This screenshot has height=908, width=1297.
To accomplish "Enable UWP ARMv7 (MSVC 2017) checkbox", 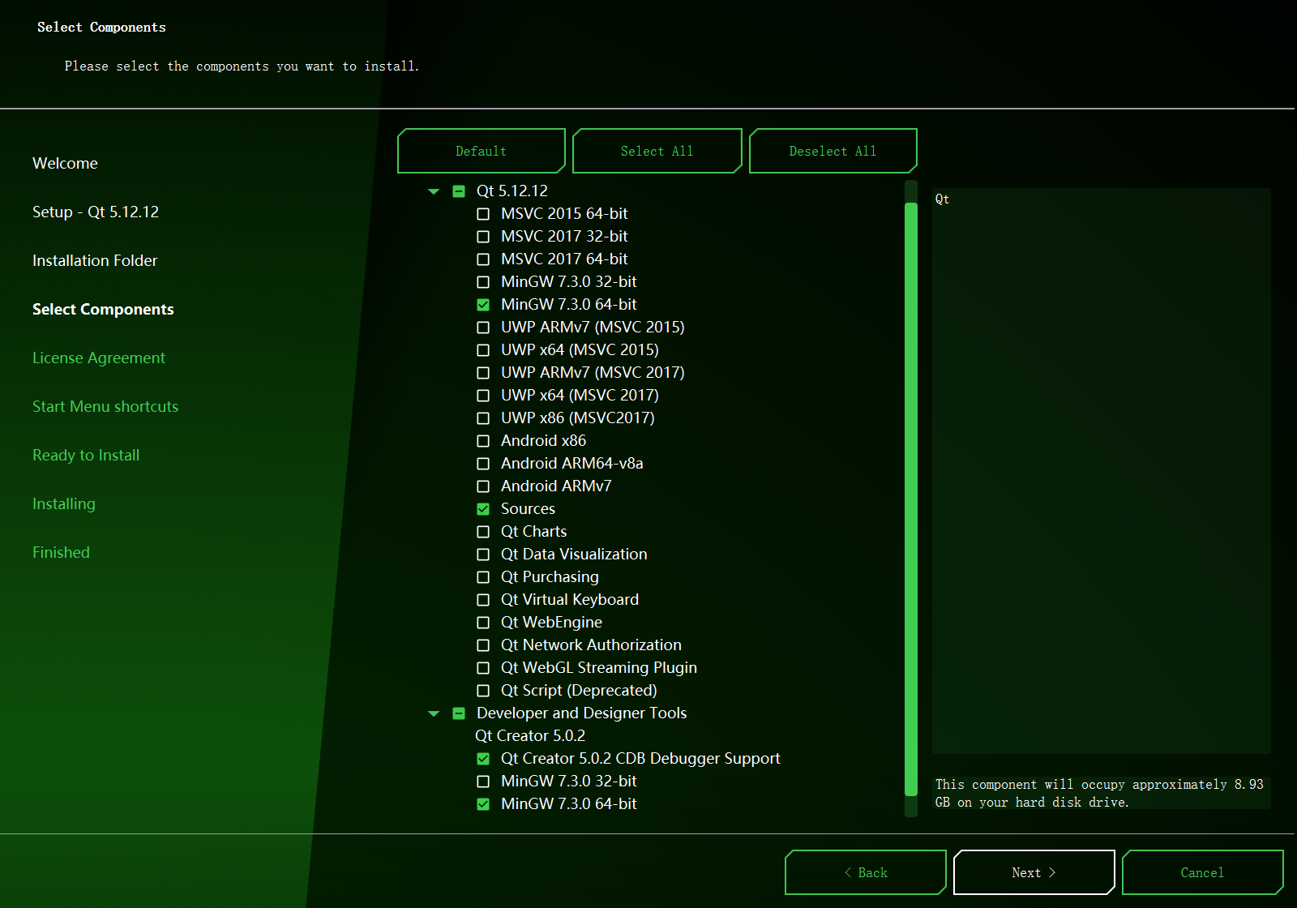I will 483,373.
